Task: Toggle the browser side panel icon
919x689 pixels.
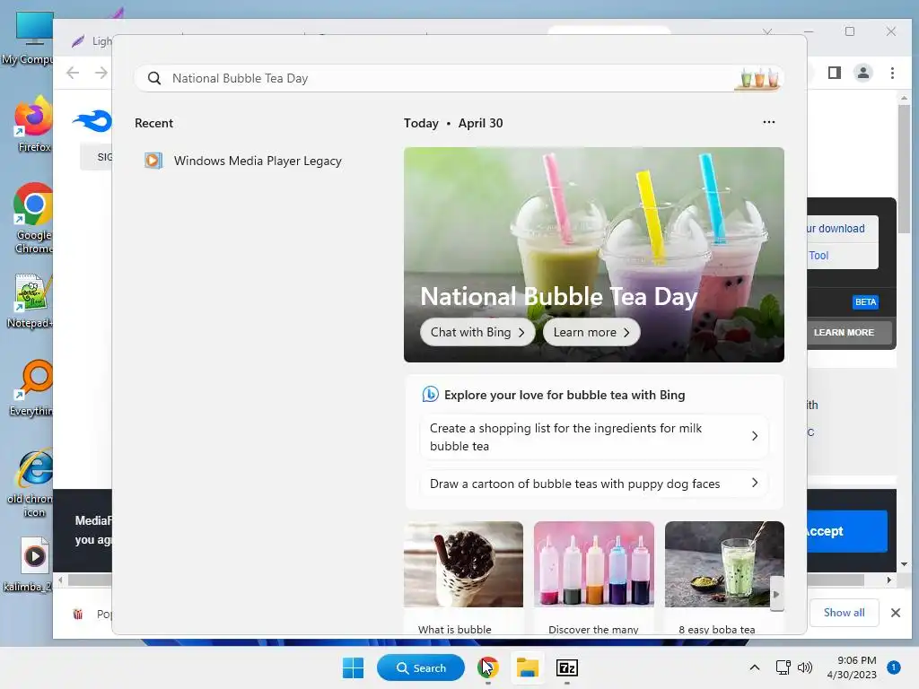Action: tap(835, 73)
